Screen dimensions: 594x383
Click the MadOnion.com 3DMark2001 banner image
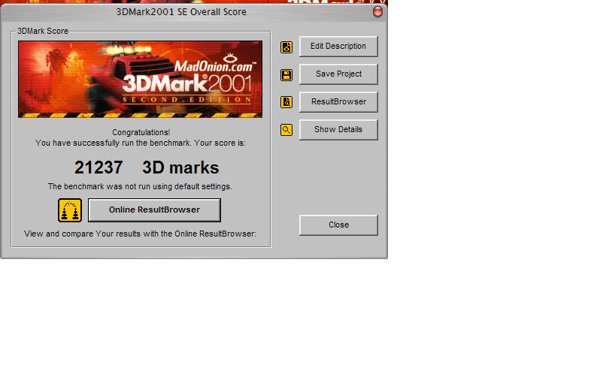click(x=140, y=79)
